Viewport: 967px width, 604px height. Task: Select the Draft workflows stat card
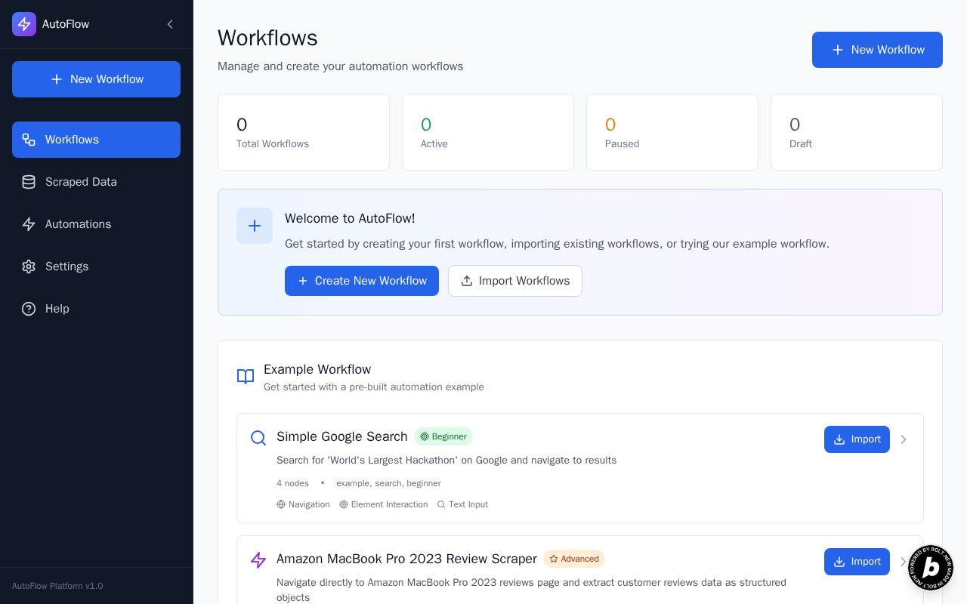pos(857,132)
